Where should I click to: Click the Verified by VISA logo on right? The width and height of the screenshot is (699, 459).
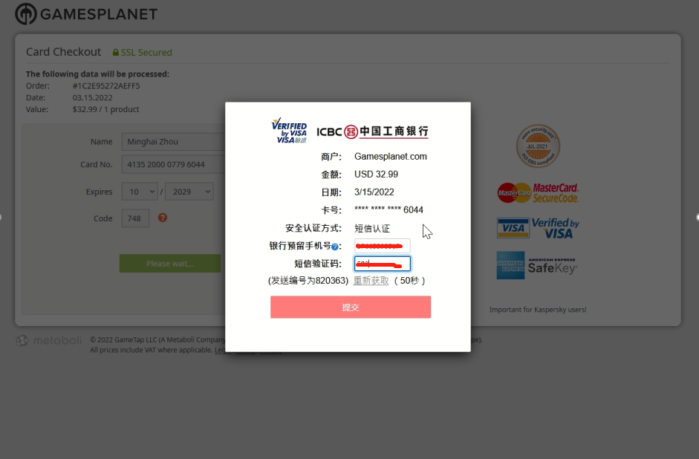pos(538,228)
